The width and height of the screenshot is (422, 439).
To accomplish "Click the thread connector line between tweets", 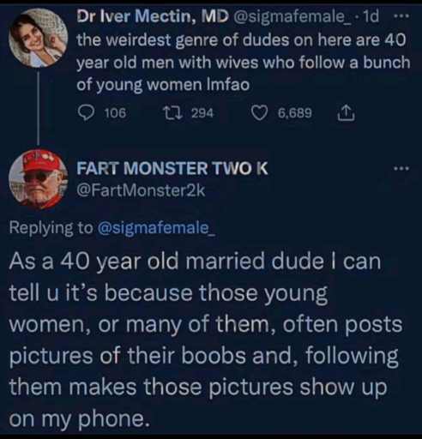I will tap(39, 108).
